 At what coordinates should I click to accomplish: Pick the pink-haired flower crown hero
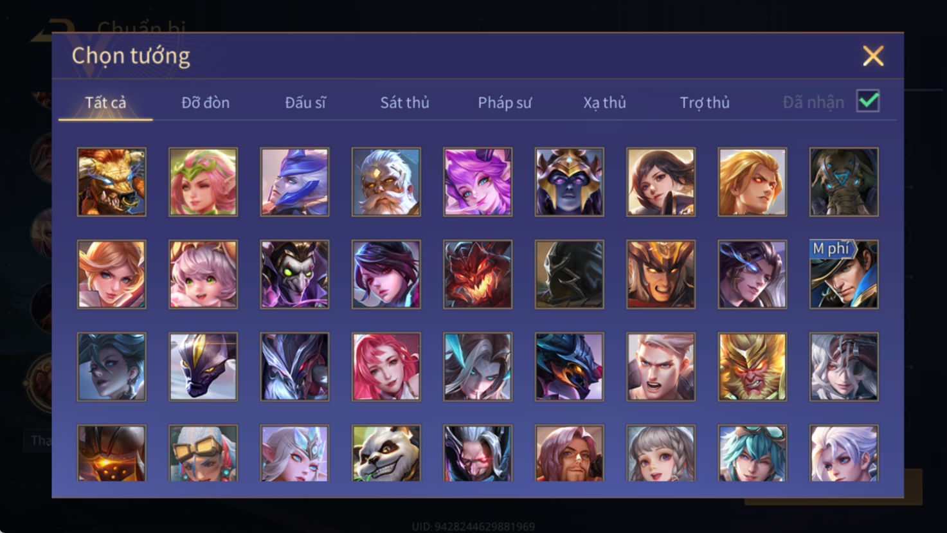coord(203,182)
